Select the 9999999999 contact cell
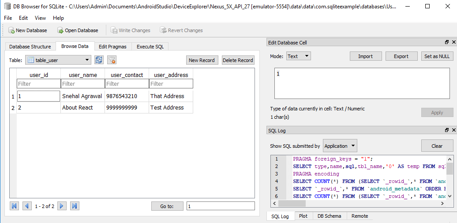This screenshot has width=457, height=223. [127, 108]
